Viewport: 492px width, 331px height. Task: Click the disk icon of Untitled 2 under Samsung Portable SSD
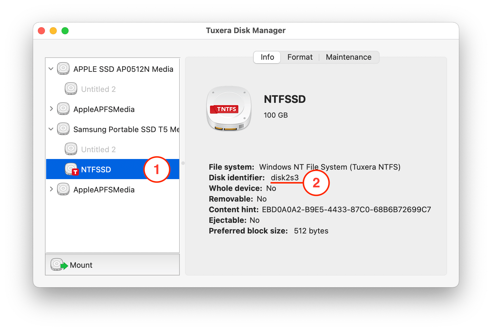click(71, 149)
